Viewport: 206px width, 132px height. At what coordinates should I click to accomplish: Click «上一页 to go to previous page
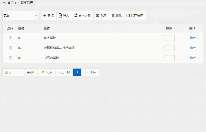pos(64,72)
